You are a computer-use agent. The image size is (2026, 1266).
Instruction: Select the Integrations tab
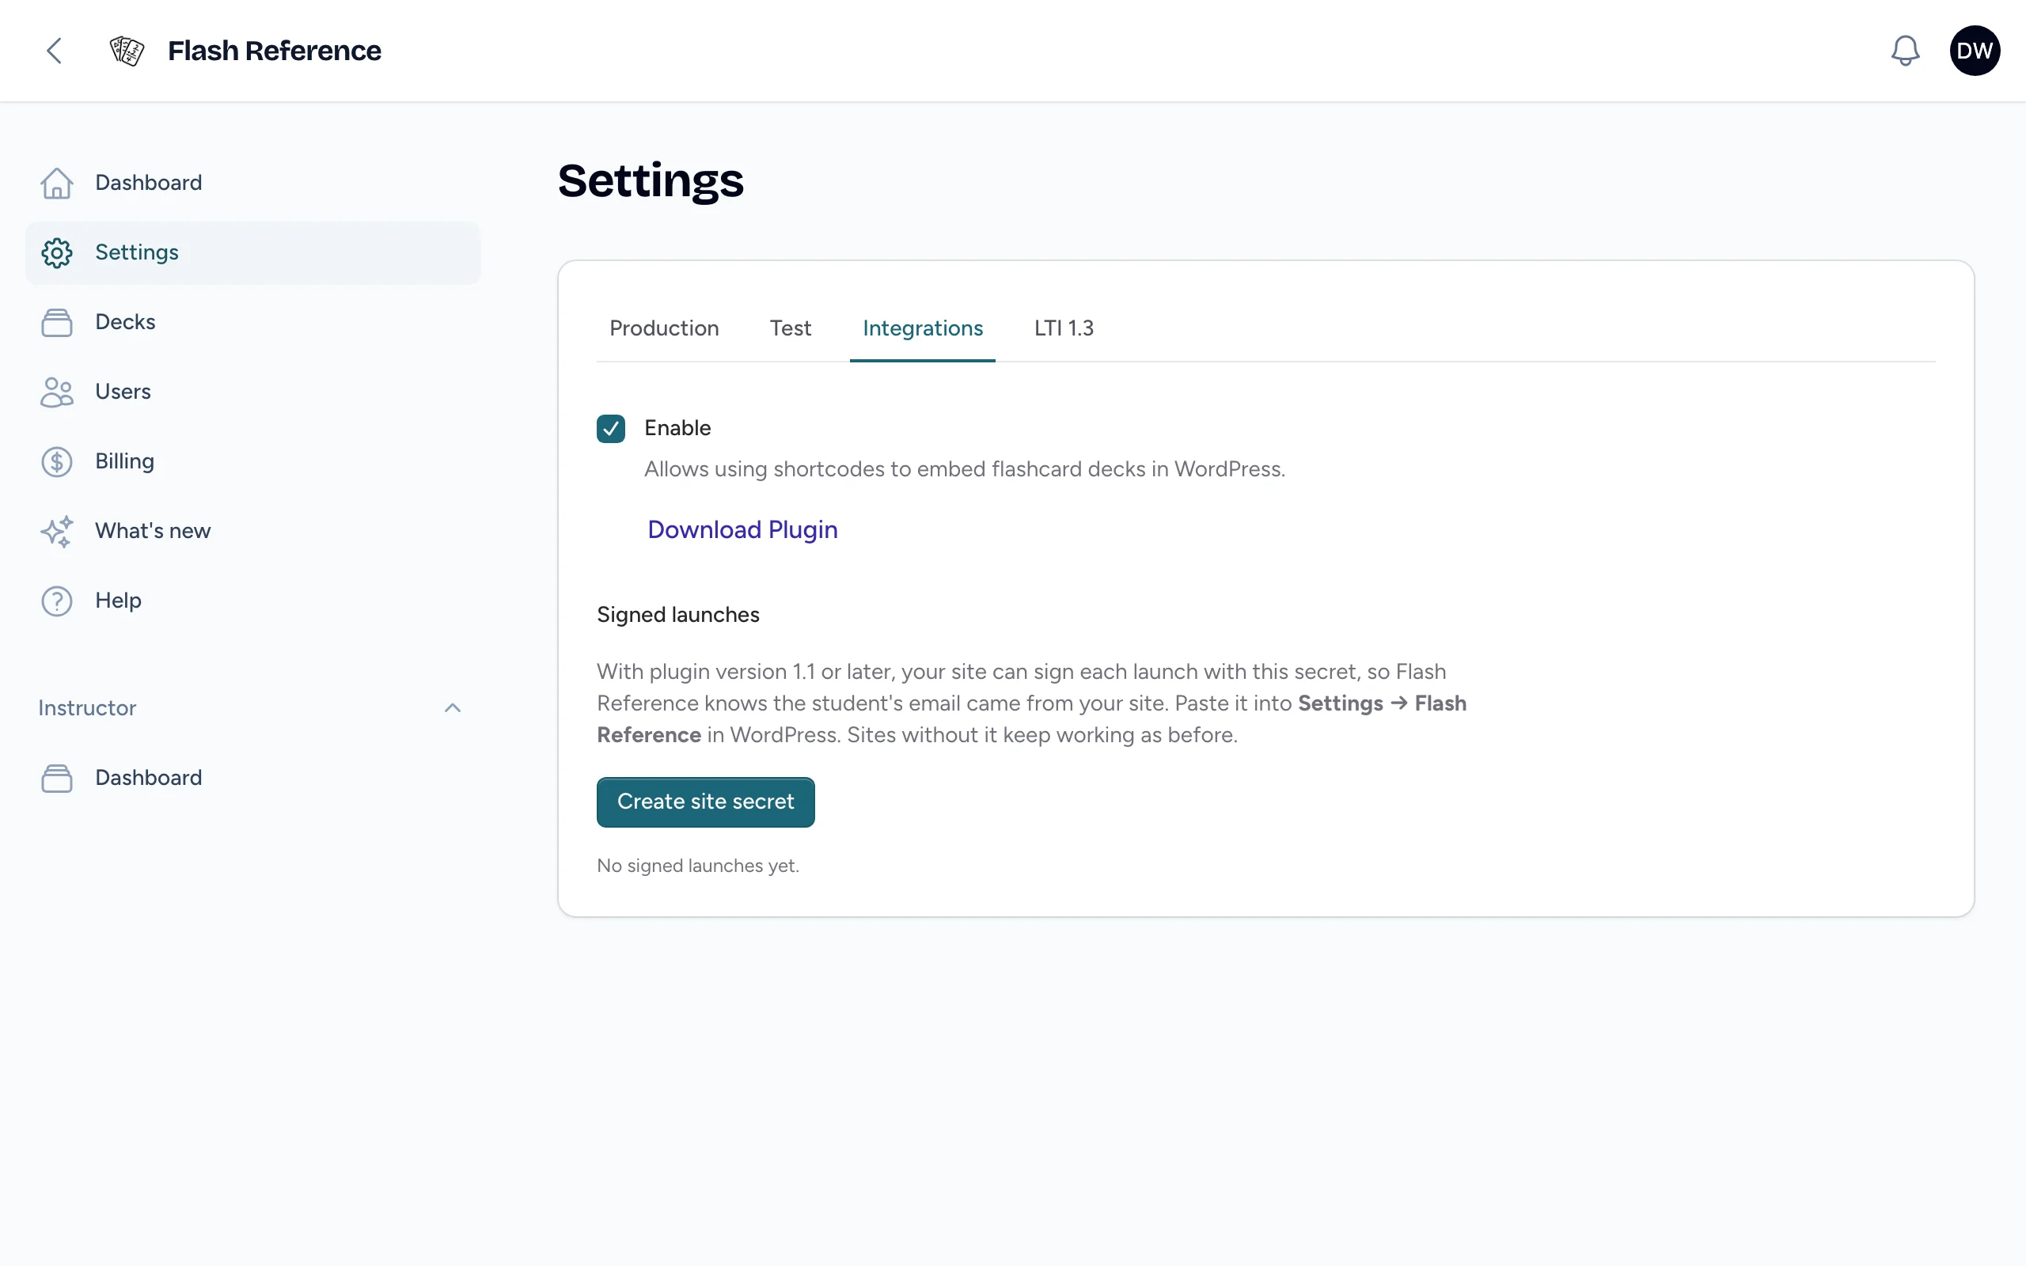[x=923, y=328]
